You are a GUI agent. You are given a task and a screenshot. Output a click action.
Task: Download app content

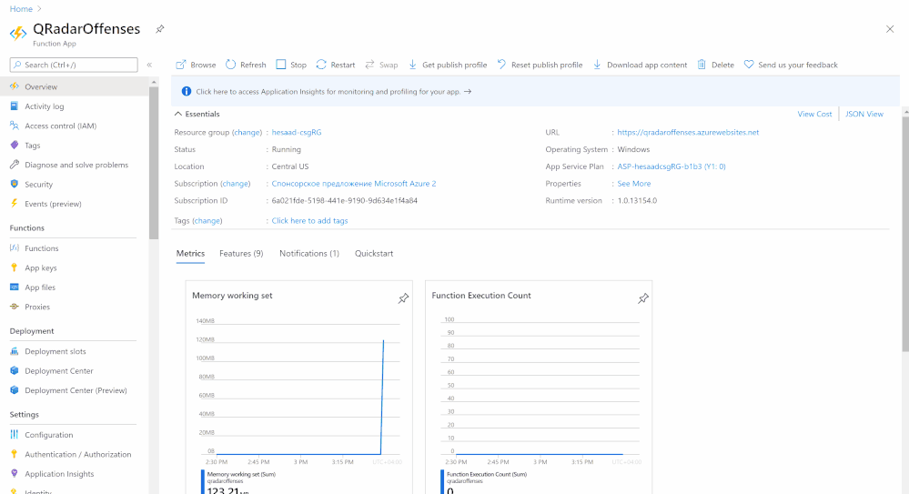click(640, 65)
